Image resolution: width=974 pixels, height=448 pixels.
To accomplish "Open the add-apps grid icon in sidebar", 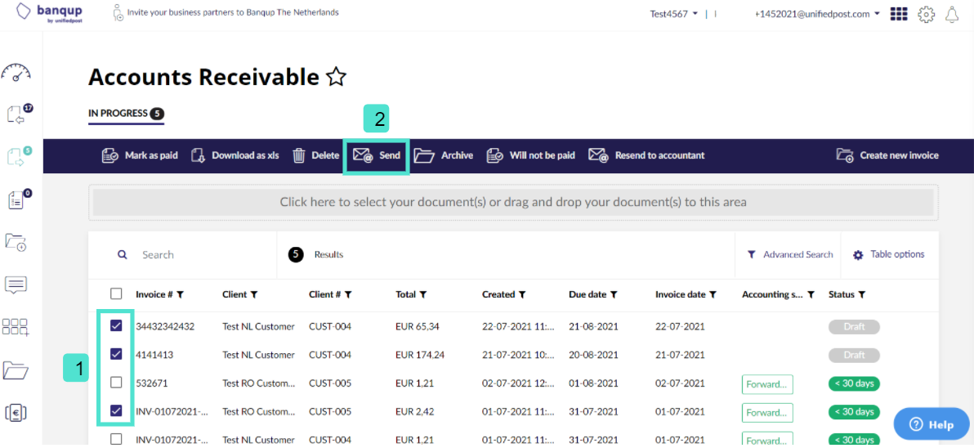I will click(x=16, y=328).
